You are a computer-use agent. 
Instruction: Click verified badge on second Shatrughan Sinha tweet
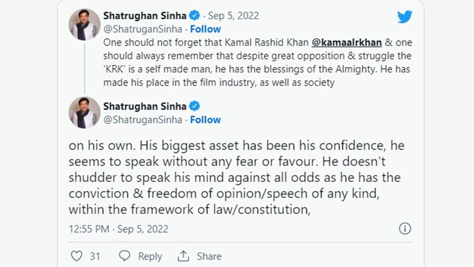click(x=194, y=106)
